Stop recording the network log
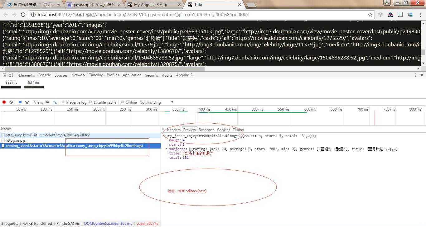The image size is (426, 227). coord(4,102)
